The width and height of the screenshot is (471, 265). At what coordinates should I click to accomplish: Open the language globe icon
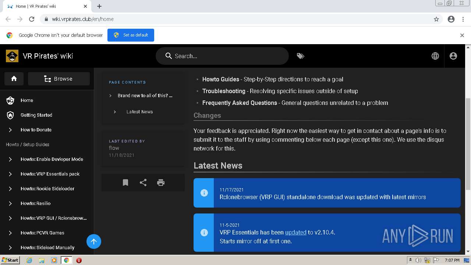pos(435,56)
